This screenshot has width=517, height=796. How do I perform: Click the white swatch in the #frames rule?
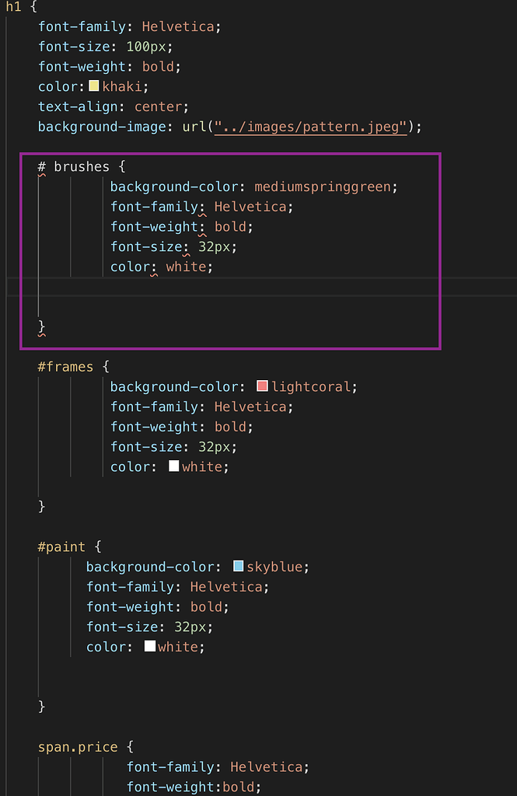[173, 466]
